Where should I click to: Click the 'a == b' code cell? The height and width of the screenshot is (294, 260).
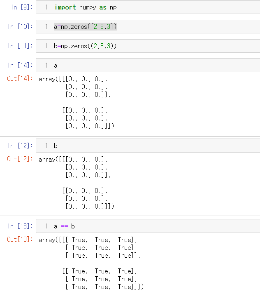pos(148,226)
